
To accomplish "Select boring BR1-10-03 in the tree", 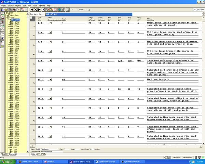I will coord(15,136).
